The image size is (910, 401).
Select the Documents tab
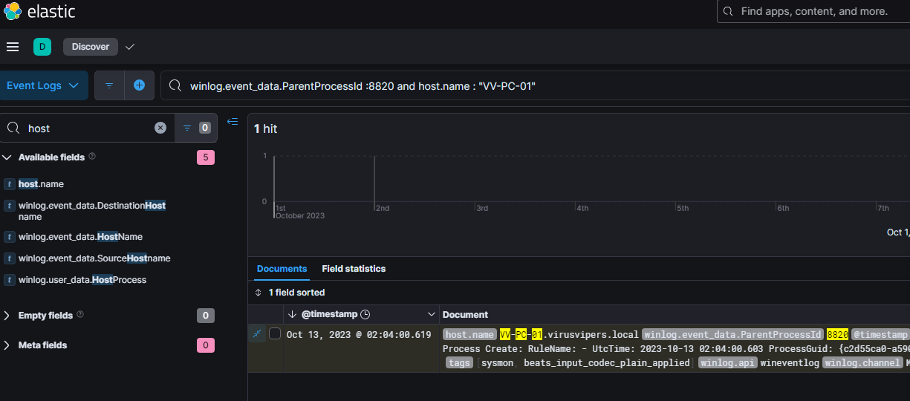pos(282,269)
